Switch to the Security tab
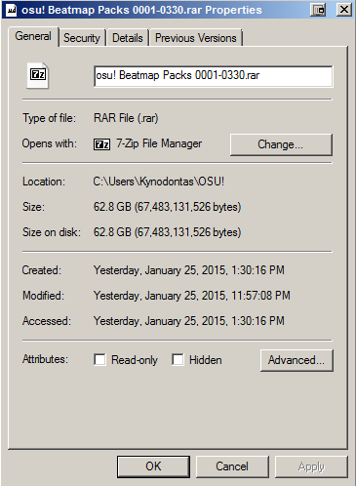Screen dimensions: 356x486 point(82,38)
